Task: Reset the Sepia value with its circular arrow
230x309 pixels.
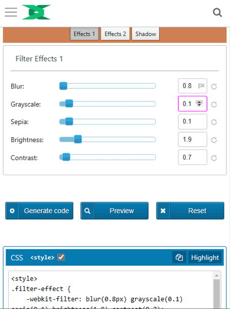Action: [214, 122]
